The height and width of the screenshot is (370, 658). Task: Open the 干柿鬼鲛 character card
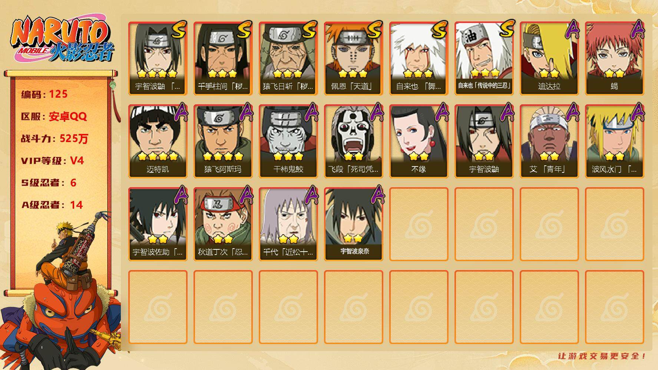(x=288, y=141)
